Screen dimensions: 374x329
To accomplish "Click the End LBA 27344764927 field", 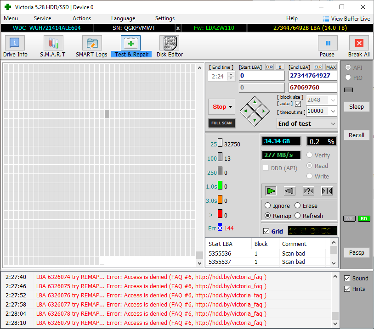I will [313, 76].
